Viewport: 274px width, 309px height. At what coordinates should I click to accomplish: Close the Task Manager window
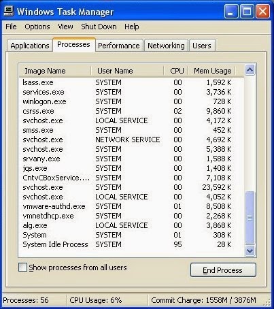(262, 11)
